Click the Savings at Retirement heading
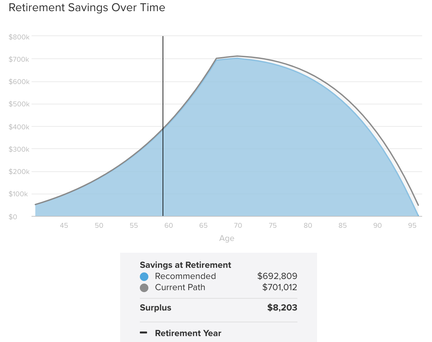Viewport: 432px width, 342px height. [x=185, y=265]
